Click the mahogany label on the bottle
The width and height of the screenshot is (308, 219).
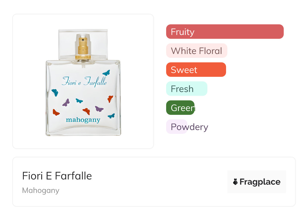83,120
